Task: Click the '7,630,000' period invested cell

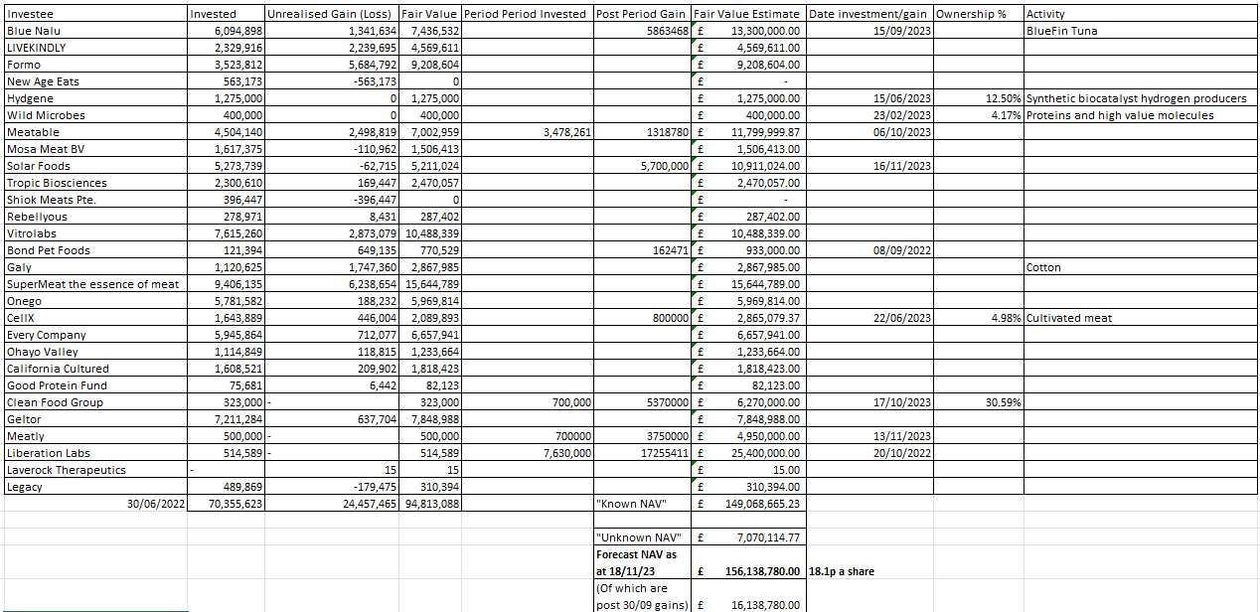Action: pos(528,453)
